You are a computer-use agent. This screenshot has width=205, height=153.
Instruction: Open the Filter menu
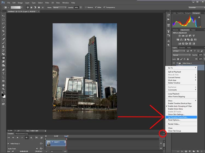47,3
